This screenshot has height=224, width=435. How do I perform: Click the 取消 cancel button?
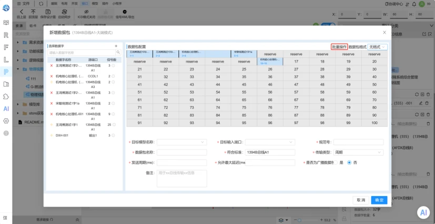tap(361, 200)
